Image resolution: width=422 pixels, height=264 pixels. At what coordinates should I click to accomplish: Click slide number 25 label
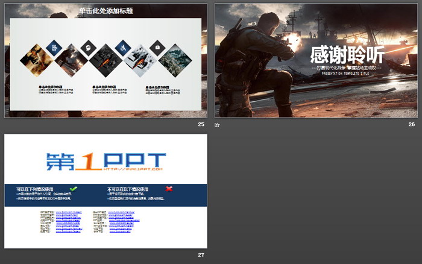click(201, 124)
